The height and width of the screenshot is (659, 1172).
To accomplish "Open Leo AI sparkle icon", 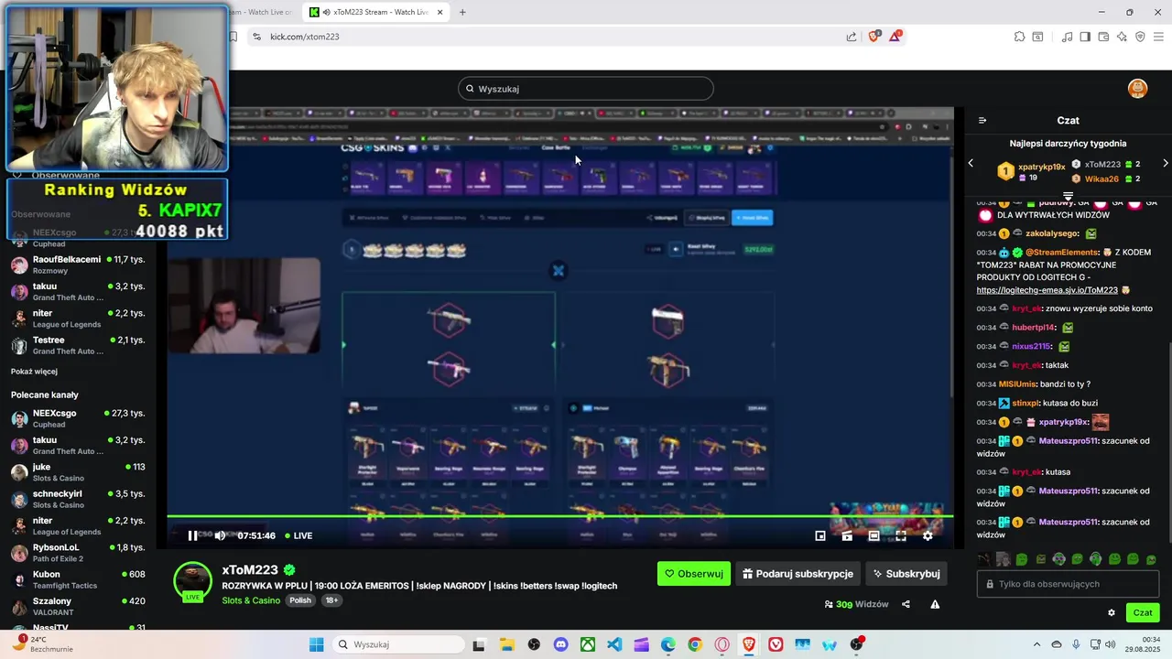I will pos(1122,37).
